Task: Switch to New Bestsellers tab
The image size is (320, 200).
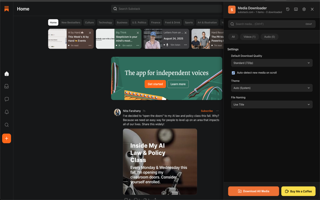Action: (71, 22)
